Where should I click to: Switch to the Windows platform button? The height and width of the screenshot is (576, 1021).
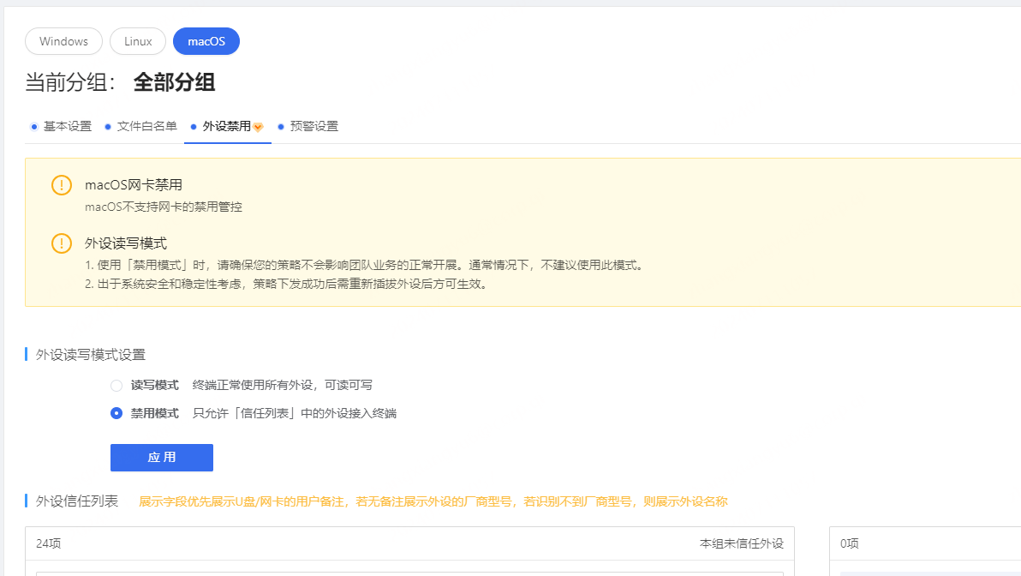coord(63,41)
